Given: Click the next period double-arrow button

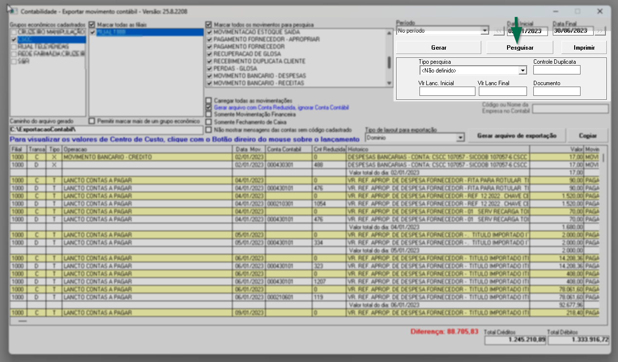Looking at the screenshot, I should tap(600, 31).
